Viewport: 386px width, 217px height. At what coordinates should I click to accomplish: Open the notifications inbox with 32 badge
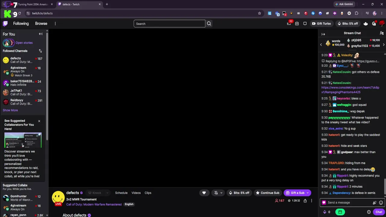[x=289, y=24]
